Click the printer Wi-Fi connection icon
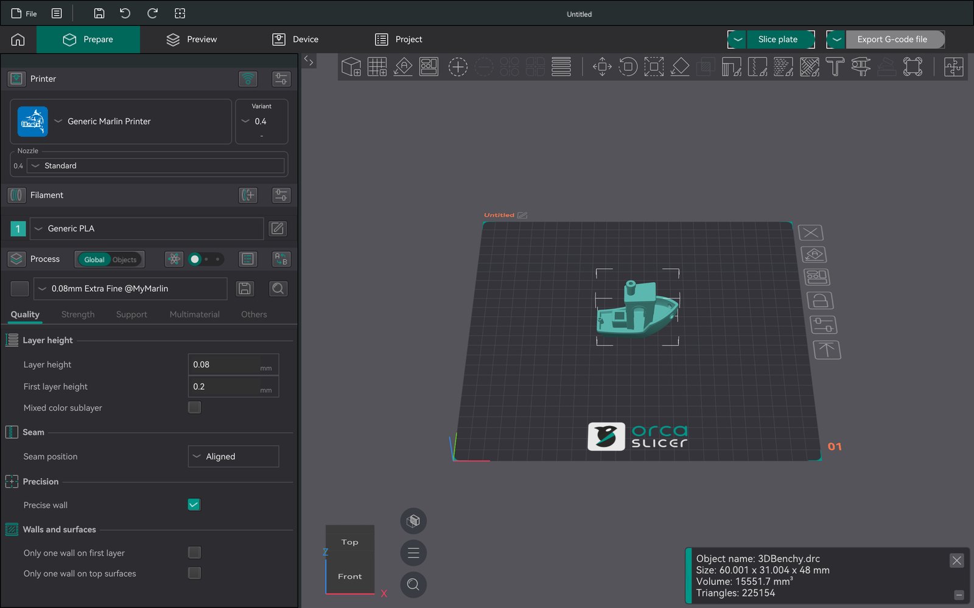Viewport: 974px width, 608px height. pyautogui.click(x=248, y=79)
